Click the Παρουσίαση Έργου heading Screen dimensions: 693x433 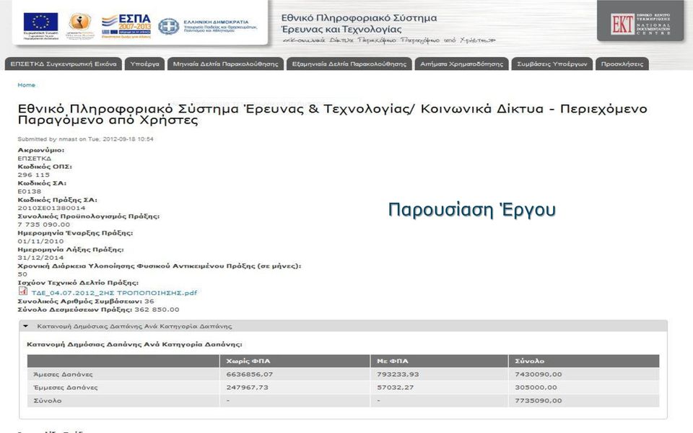coord(471,209)
